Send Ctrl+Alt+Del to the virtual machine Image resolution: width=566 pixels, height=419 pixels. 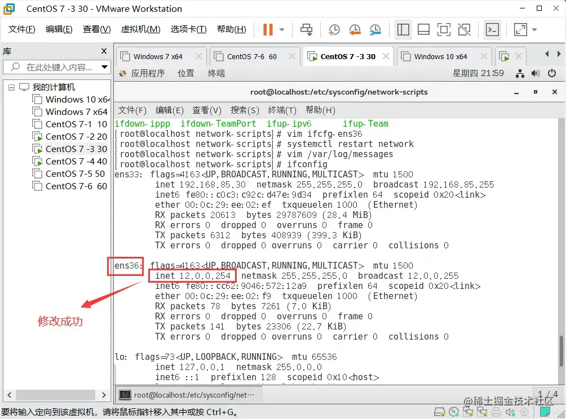(x=307, y=30)
